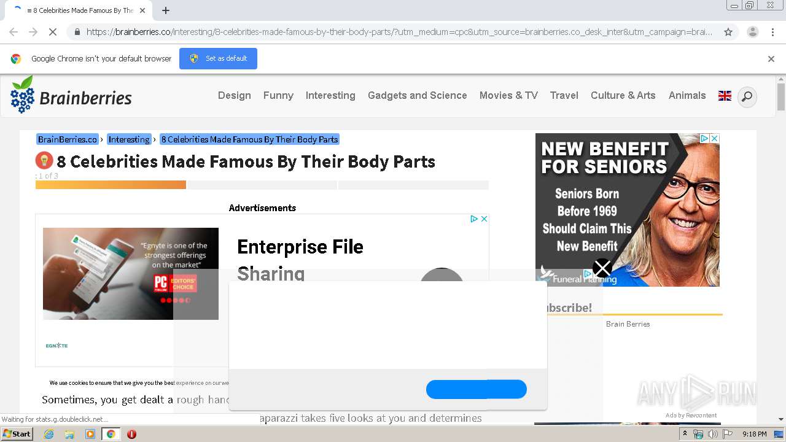Open the Culture & Arts category
This screenshot has height=442, width=786.
point(623,96)
